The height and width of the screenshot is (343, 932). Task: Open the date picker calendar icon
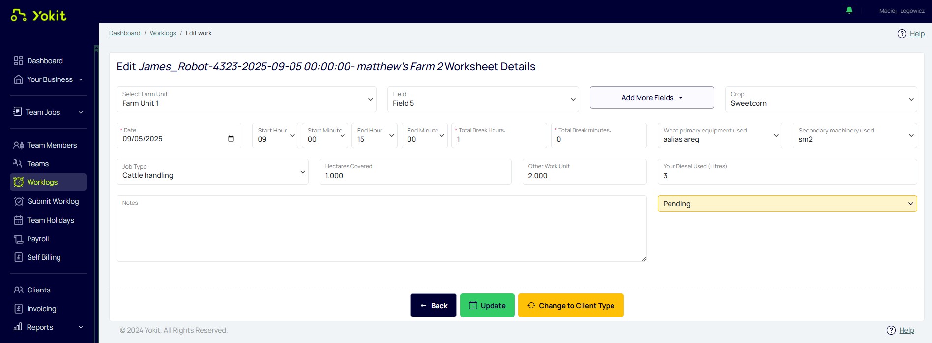point(231,139)
